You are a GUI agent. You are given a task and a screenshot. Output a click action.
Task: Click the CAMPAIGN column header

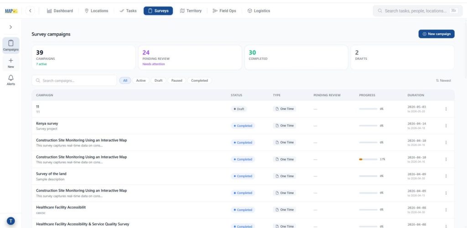pos(44,95)
